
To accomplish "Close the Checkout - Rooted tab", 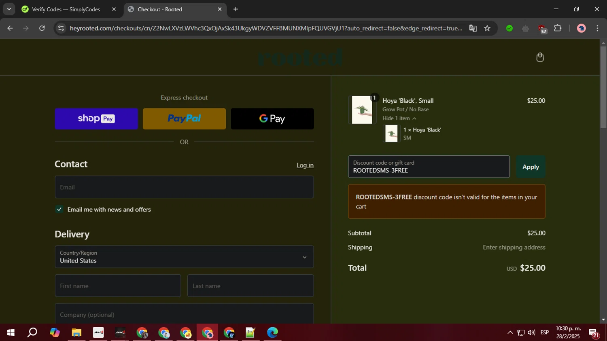I will coord(220,9).
